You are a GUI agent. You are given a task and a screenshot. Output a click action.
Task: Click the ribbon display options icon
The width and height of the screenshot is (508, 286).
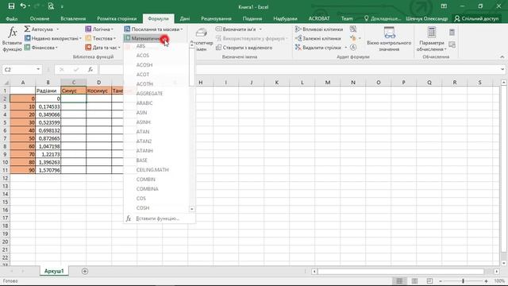(444, 6)
